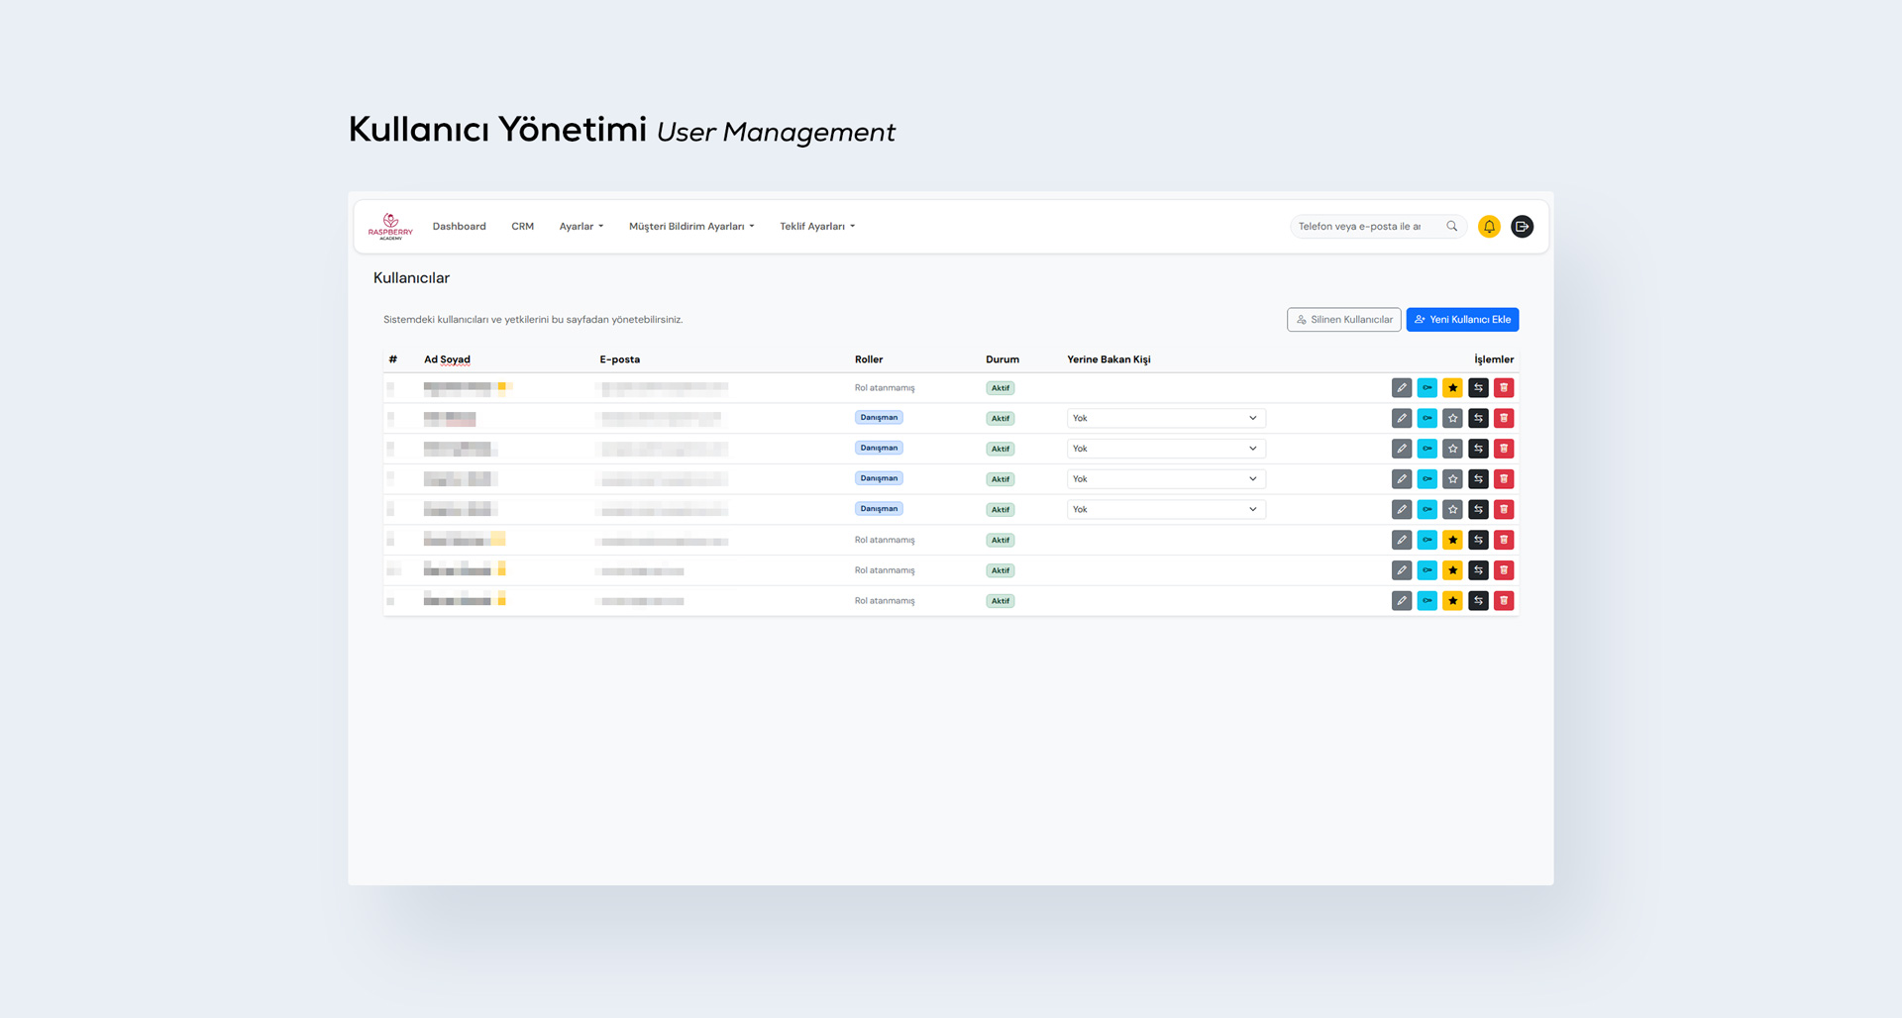
Task: Click the black swap arrows icon in third row
Action: pos(1478,449)
